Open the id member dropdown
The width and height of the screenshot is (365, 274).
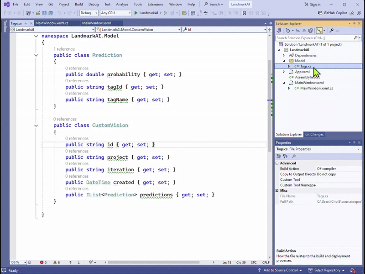coord(224,30)
